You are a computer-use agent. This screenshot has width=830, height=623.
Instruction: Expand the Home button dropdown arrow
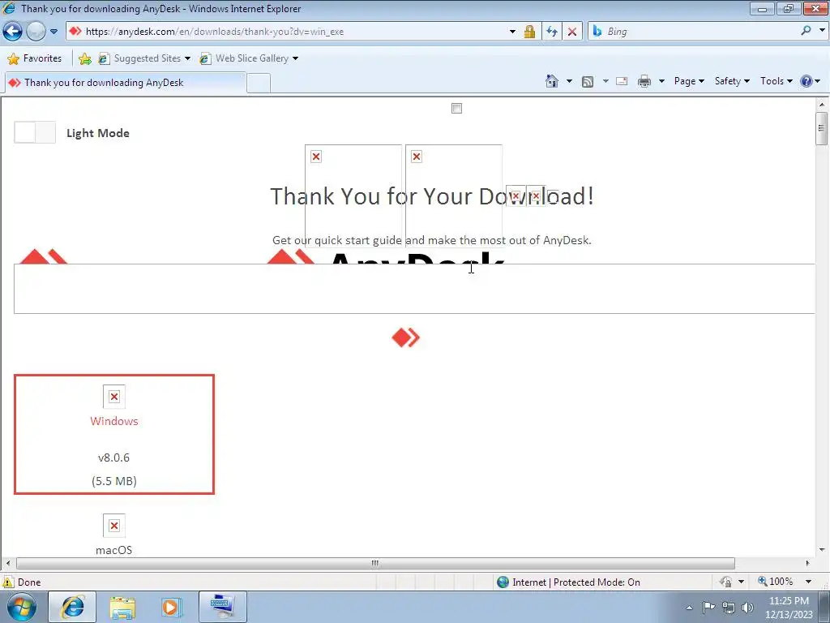click(569, 81)
